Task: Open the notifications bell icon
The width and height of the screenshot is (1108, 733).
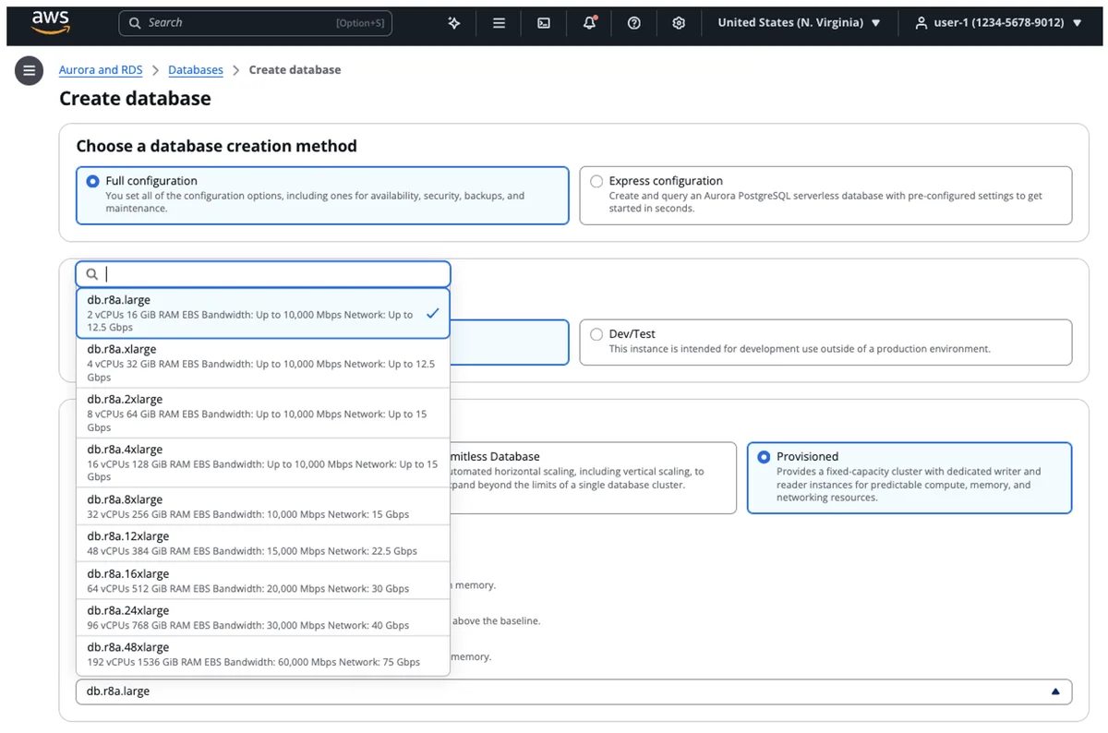Action: [x=589, y=23]
